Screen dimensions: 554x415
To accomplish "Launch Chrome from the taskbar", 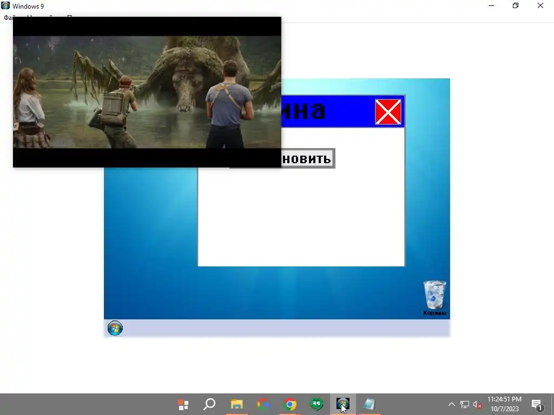I will coord(290,404).
